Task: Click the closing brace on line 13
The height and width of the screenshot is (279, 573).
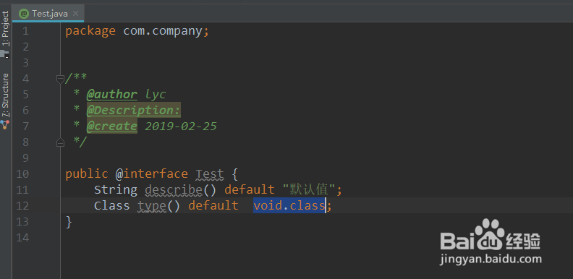Action: click(69, 222)
